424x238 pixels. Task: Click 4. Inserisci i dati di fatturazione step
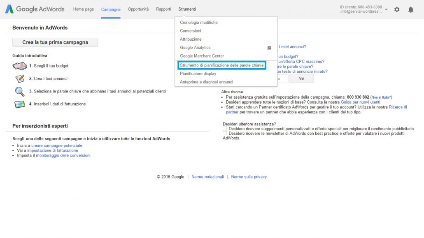[x=58, y=104]
